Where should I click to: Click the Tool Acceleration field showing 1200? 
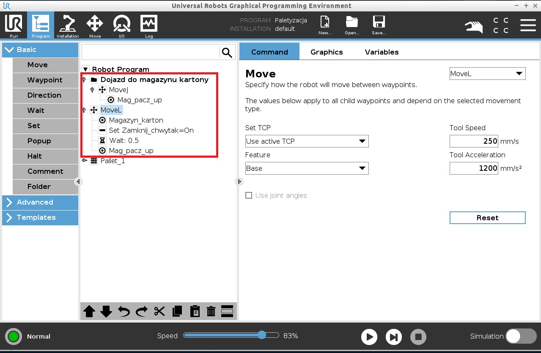coord(474,168)
